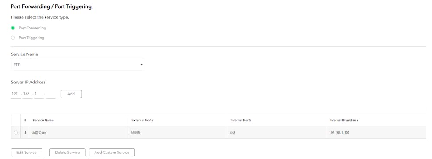Click the empty fourth IP octet field

[51, 94]
